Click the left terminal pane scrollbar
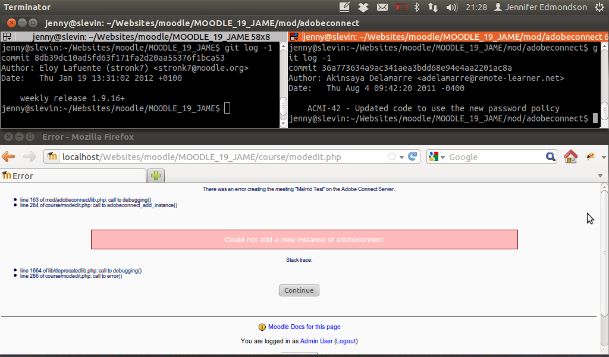This screenshot has width=609, height=357. point(283,84)
